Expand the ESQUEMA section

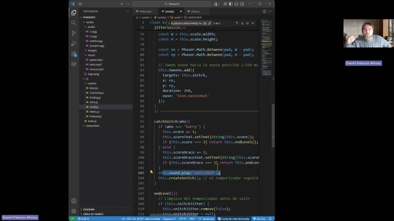pos(106,209)
